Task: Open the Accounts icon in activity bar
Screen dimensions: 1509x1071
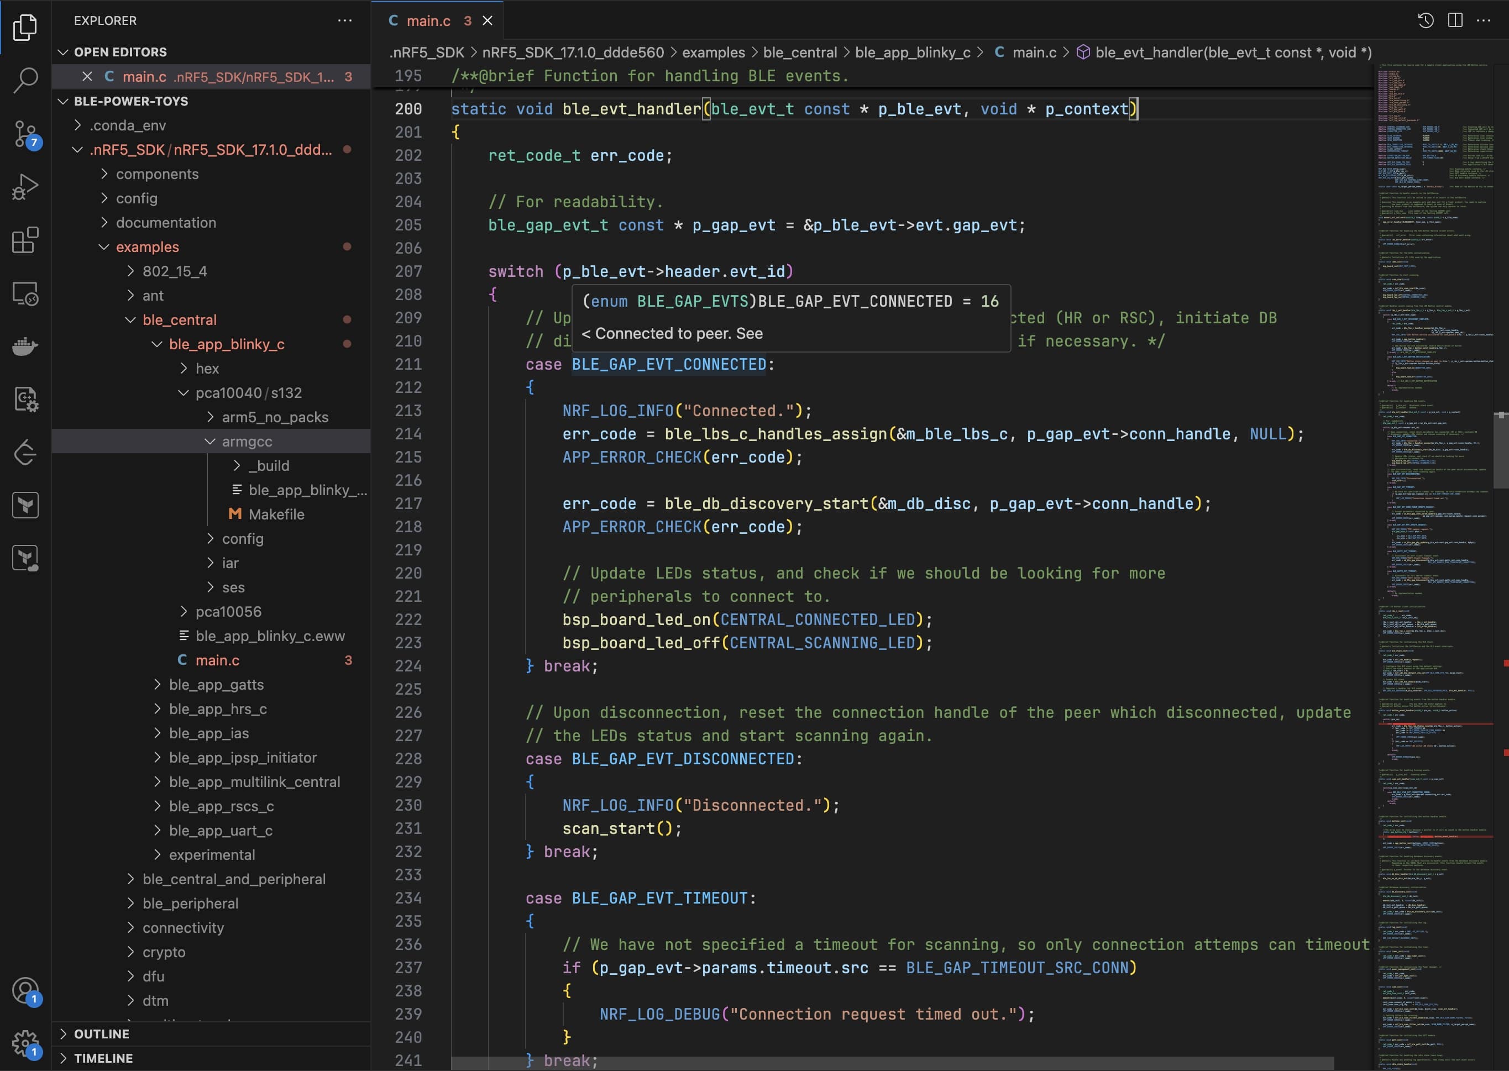Action: (25, 990)
